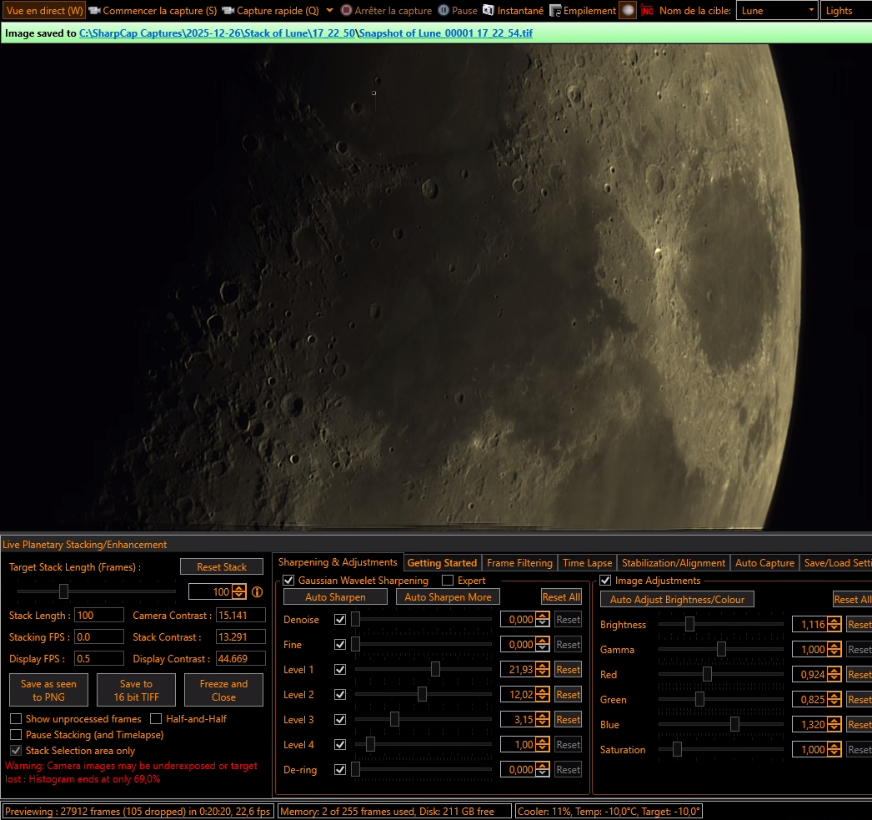Switch to Auto Capture tab
This screenshot has height=820, width=872.
764,563
